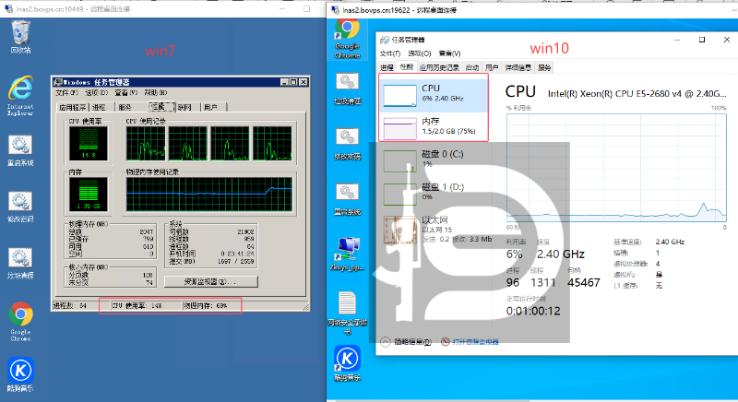The width and height of the screenshot is (738, 402).
Task: Switch to 详细信息 tab in win10 Task Manager
Action: [518, 67]
